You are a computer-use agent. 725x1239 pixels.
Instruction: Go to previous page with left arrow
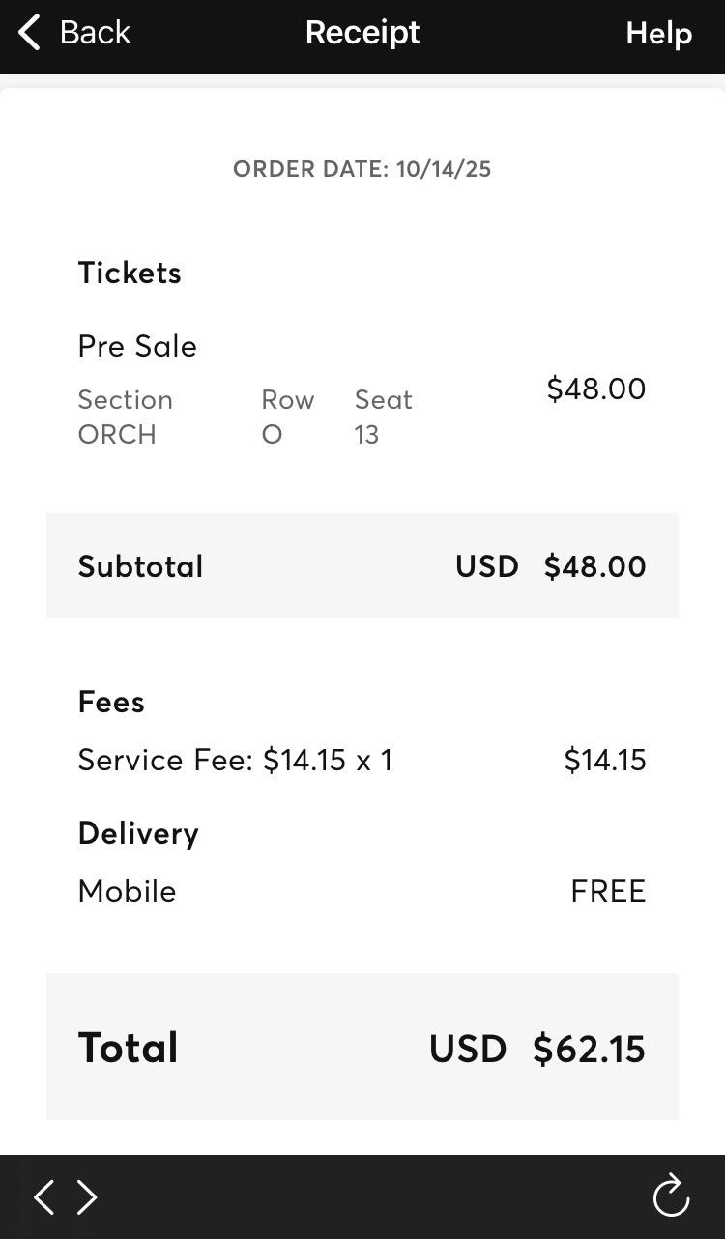pos(43,1197)
